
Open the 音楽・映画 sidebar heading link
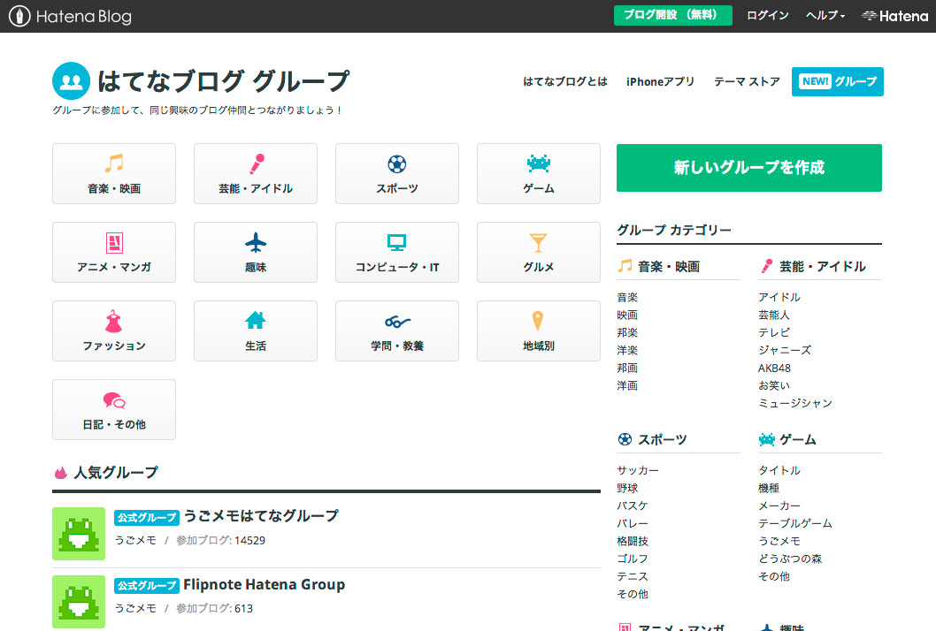669,267
